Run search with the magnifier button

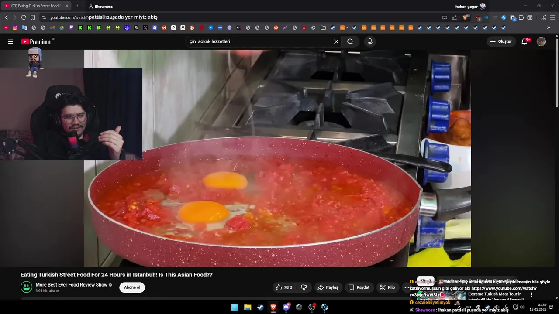[350, 41]
